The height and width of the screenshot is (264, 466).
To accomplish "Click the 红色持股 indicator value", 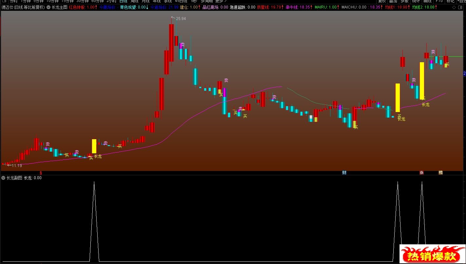I will (x=83, y=7).
